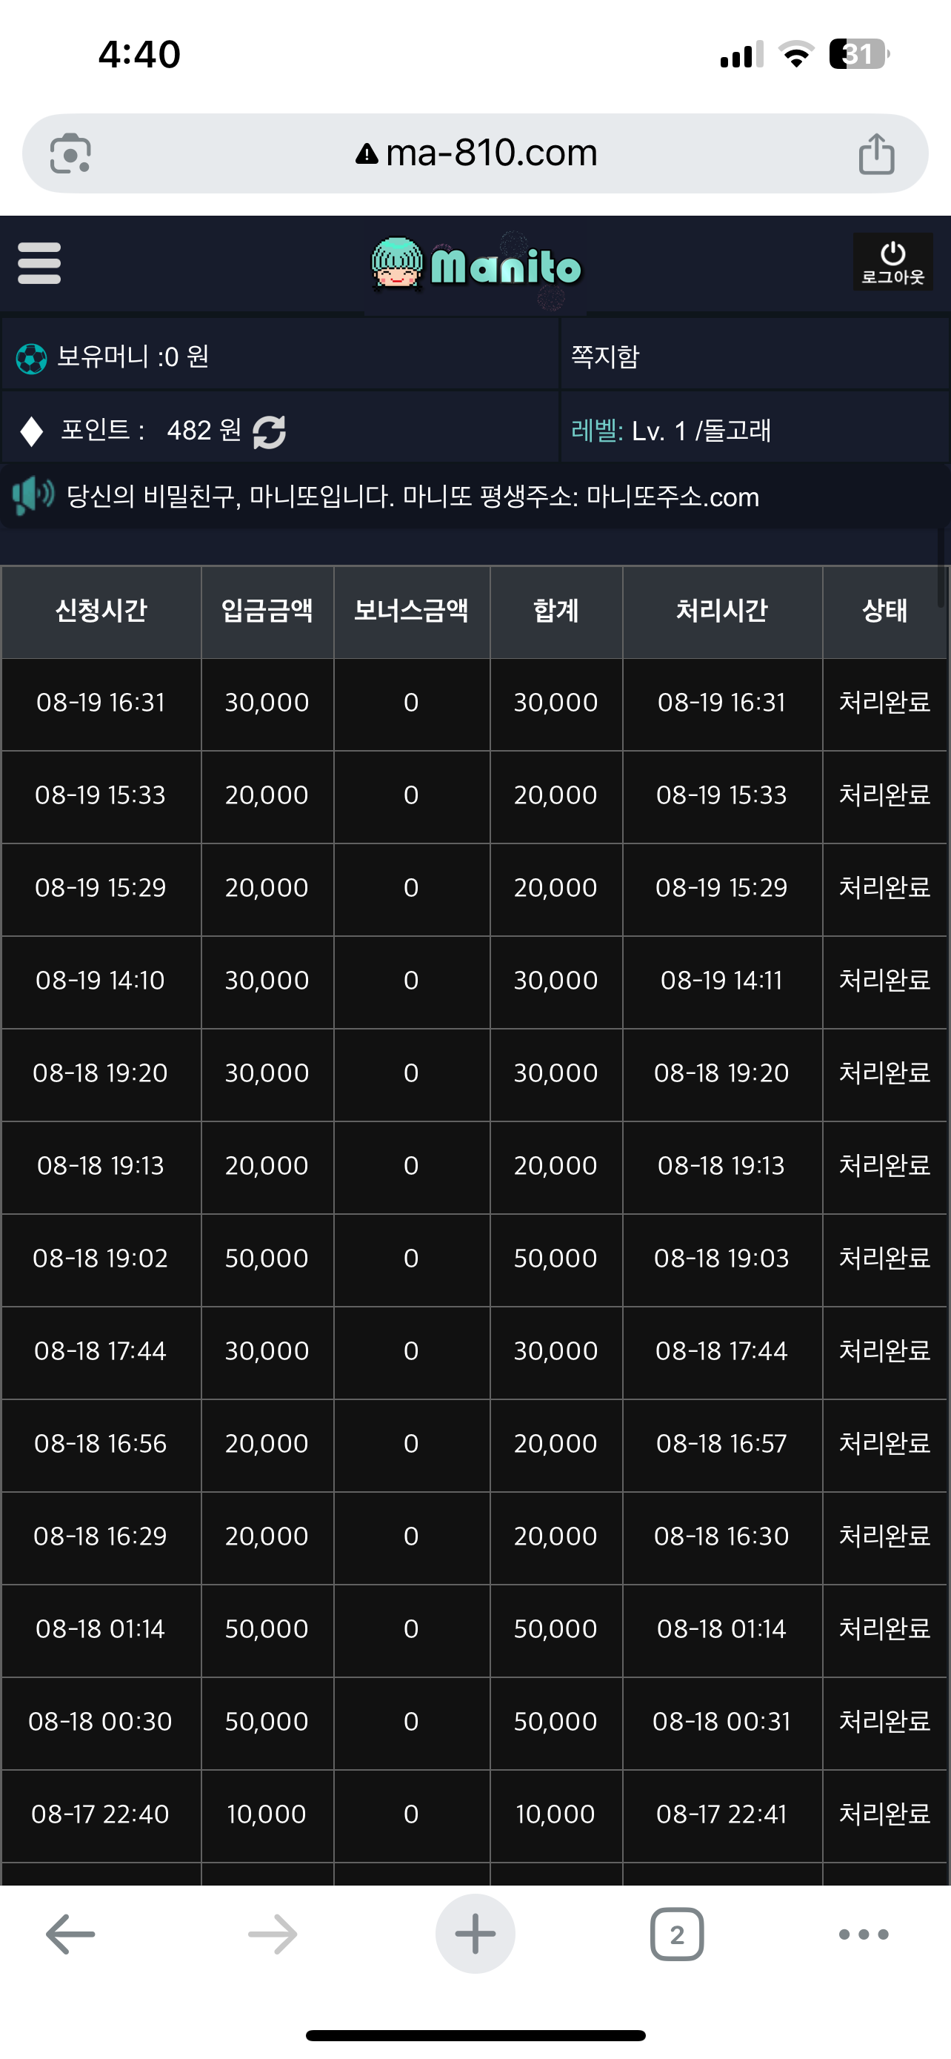Screen dimensions: 951x2059
Task: Open the tab switcher showing 2 tabs
Action: click(677, 1934)
